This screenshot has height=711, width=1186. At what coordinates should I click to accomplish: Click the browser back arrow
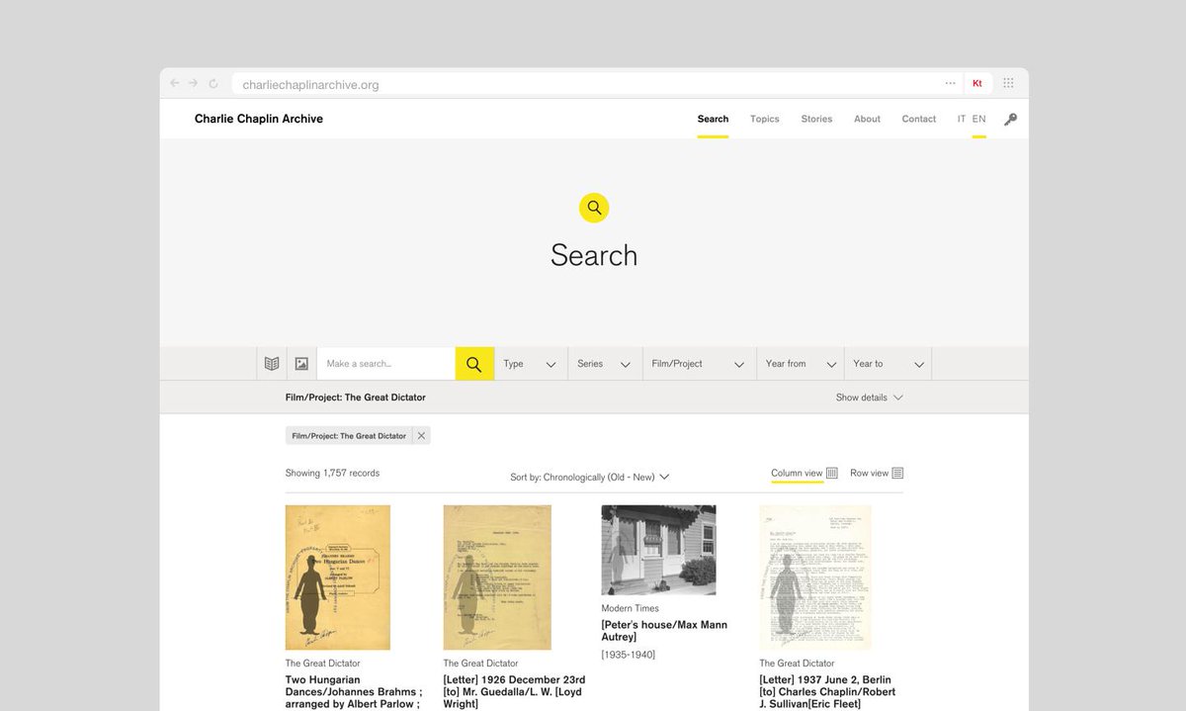175,84
